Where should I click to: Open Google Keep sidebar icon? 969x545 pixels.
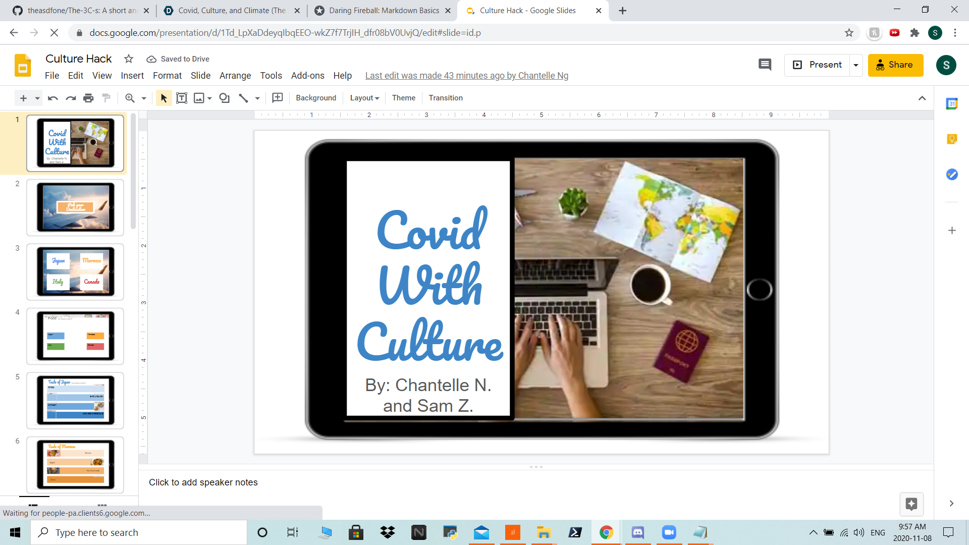click(952, 139)
